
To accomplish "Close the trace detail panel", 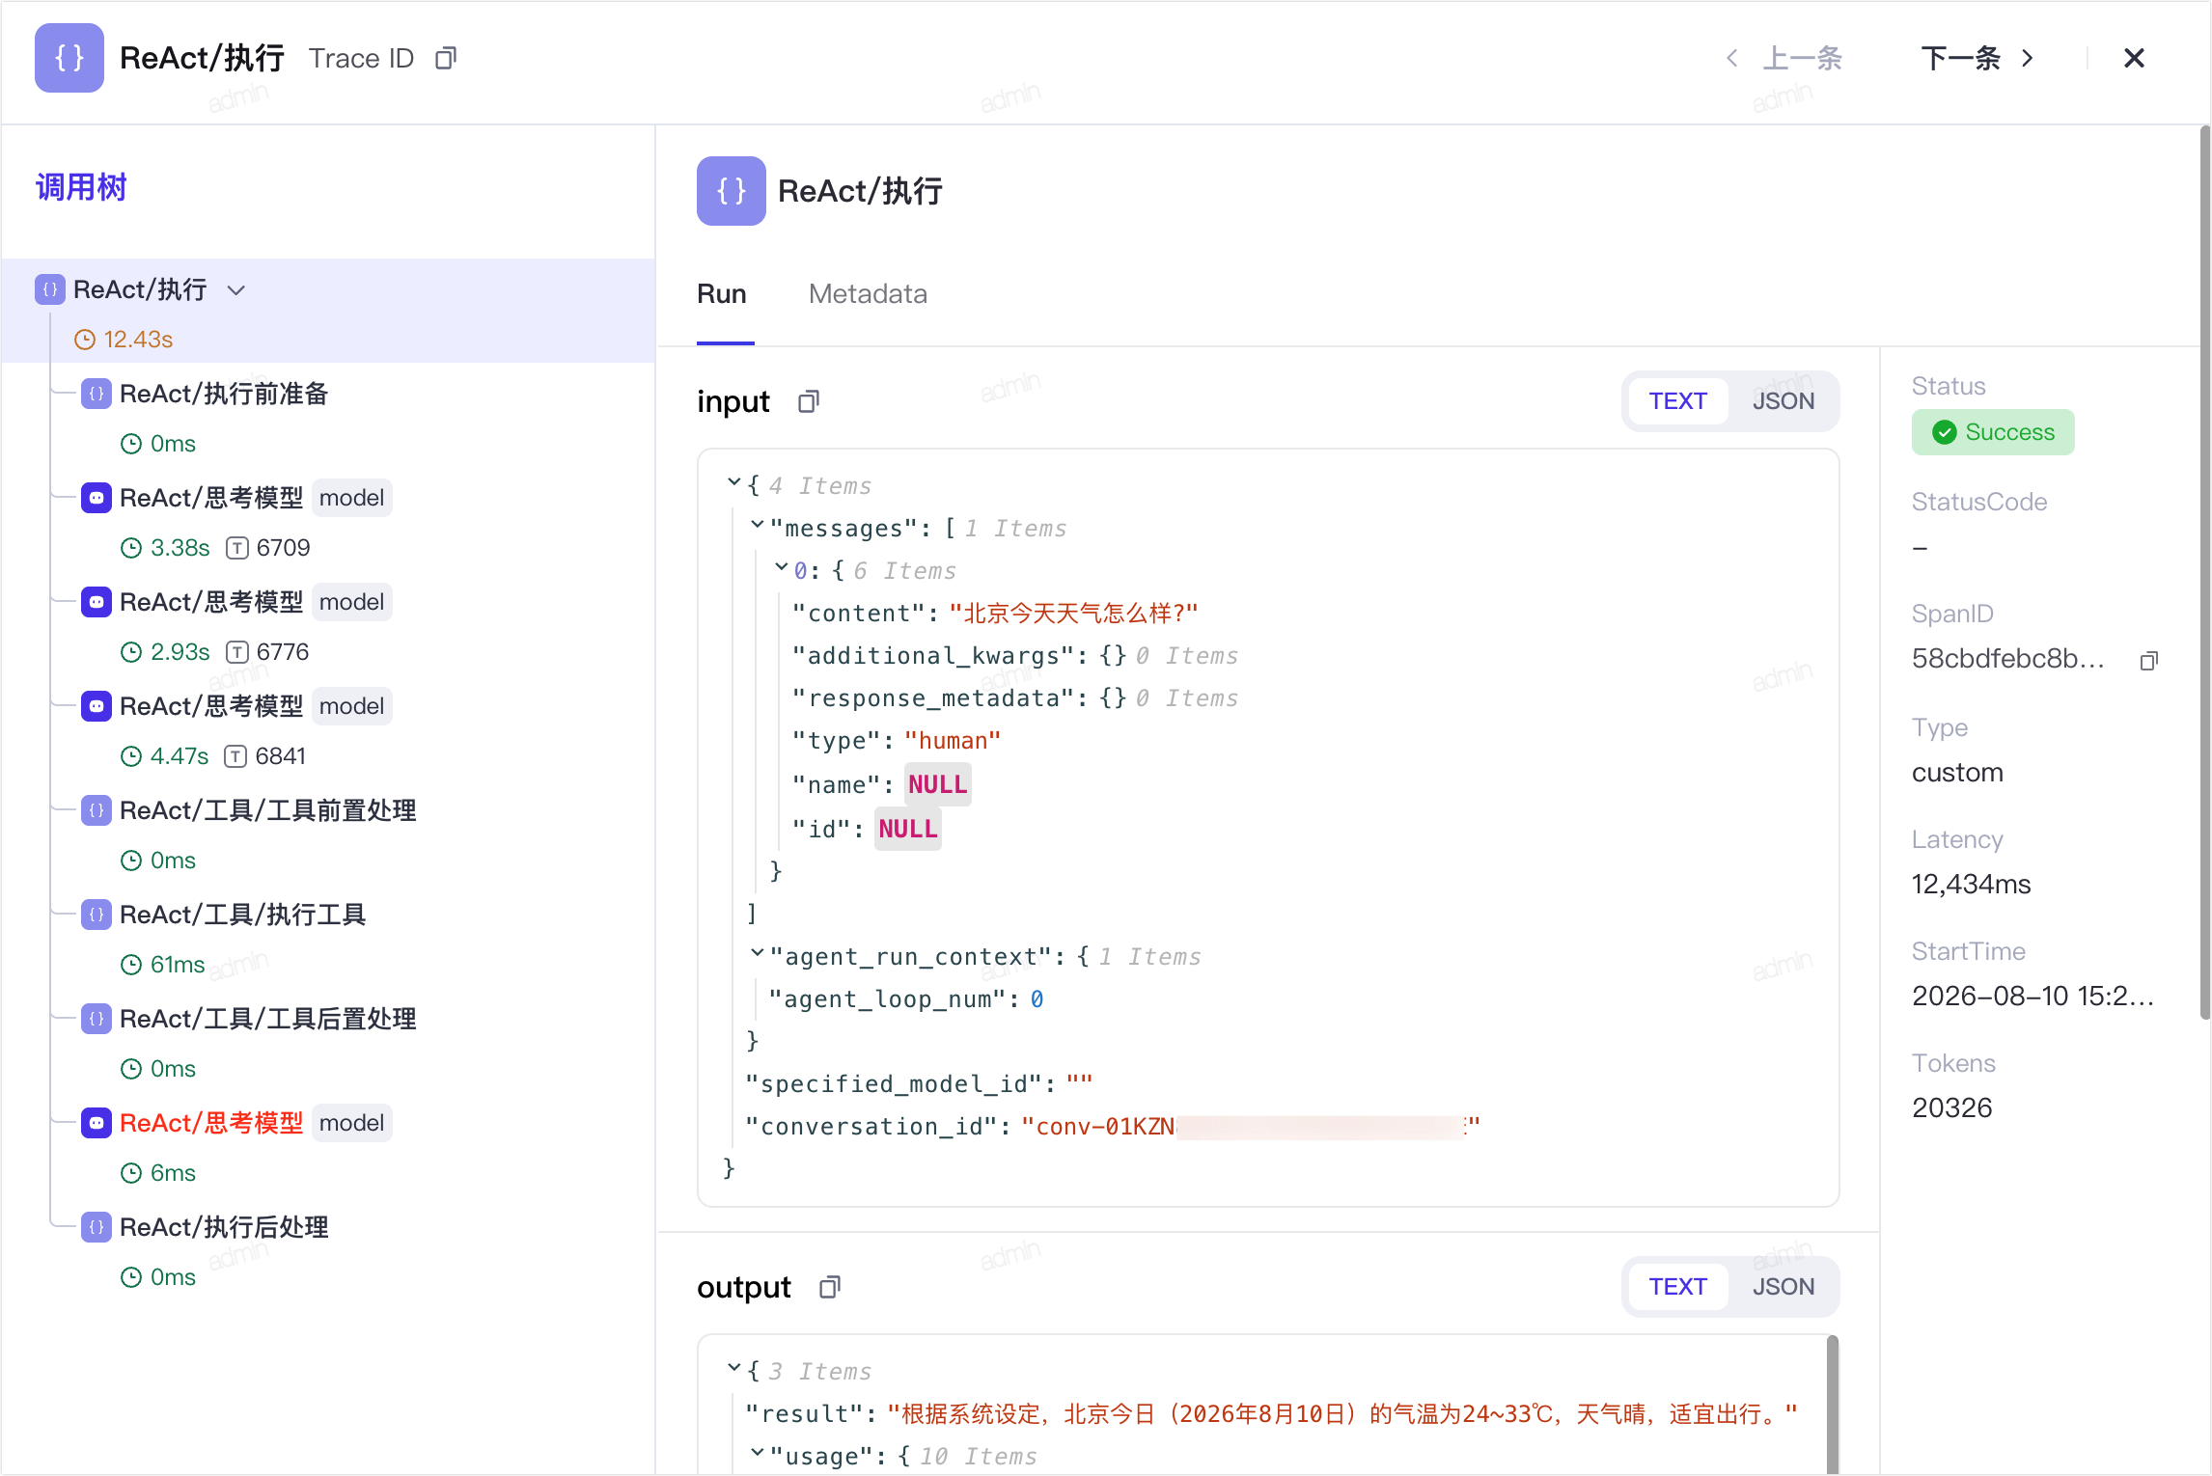I will pos(2134,59).
